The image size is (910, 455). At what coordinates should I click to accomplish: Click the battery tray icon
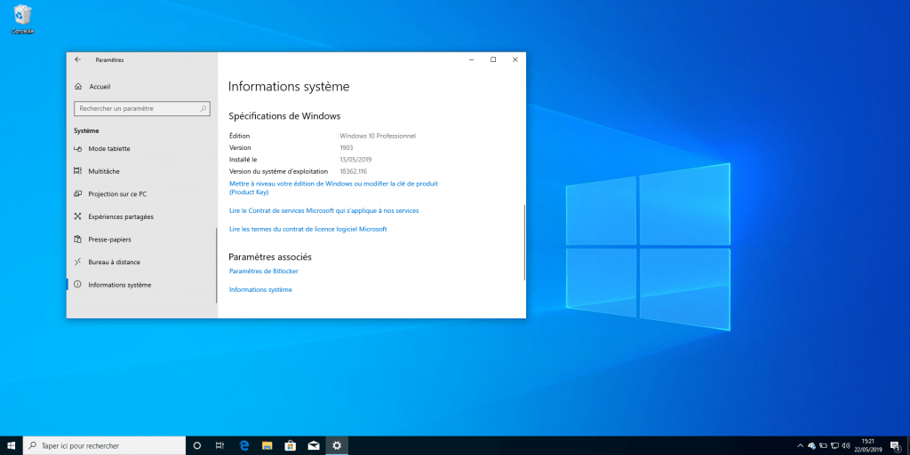(823, 446)
